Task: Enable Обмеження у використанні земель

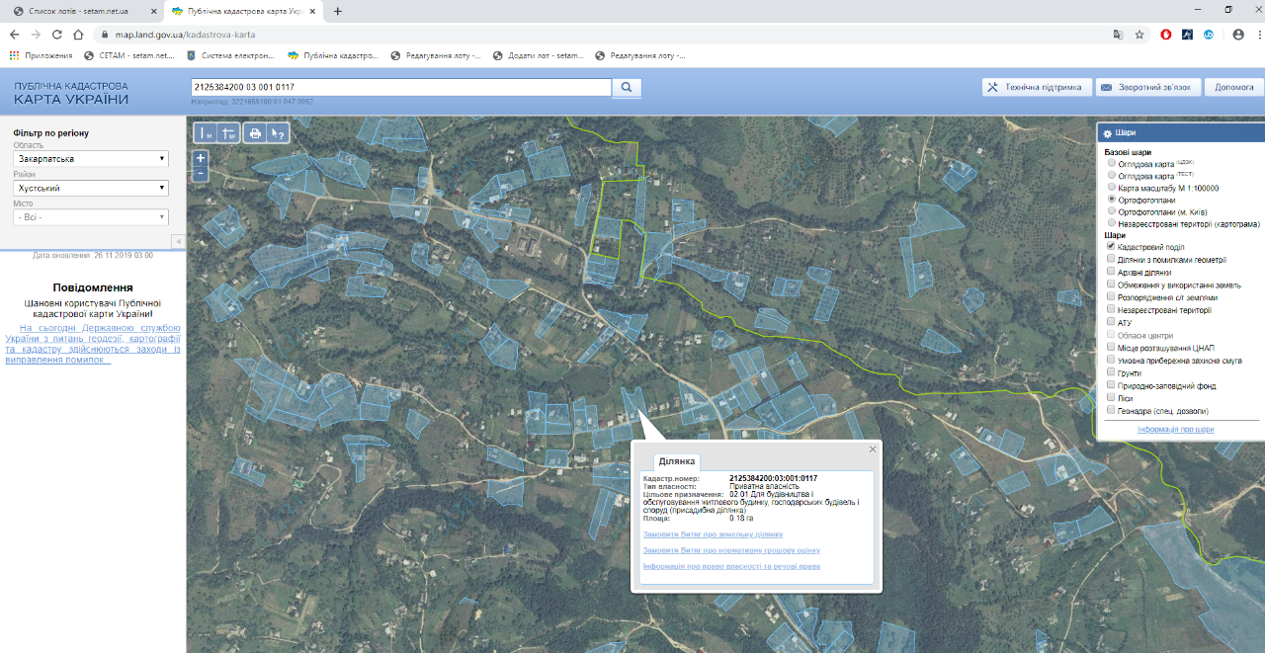Action: [1112, 285]
